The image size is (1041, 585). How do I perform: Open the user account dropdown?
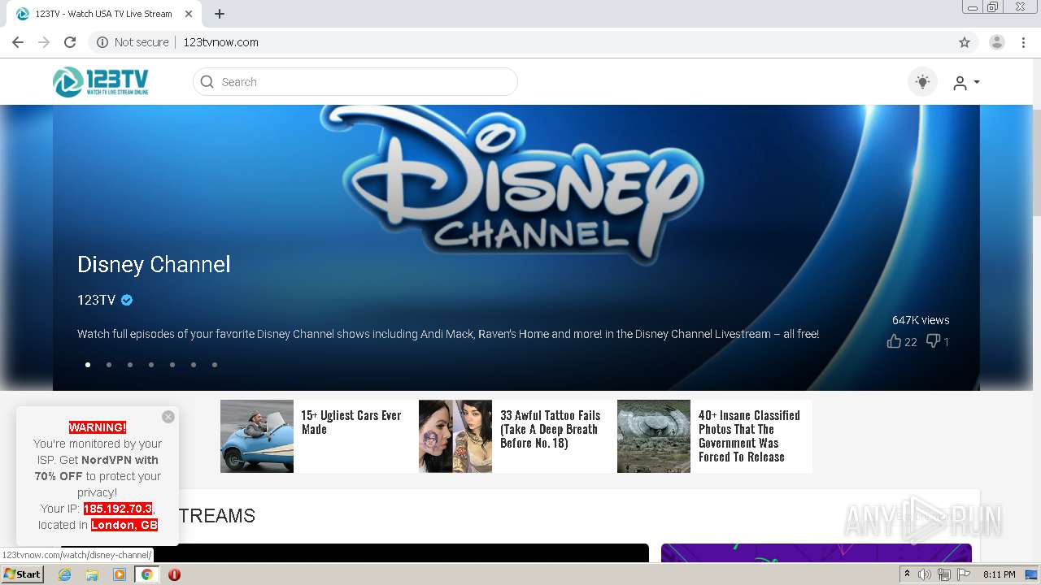coord(966,82)
